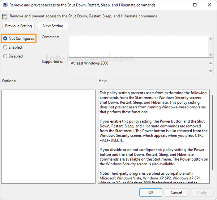Viewport: 217px width, 200px height.
Task: Choose the Enabled radio option
Action: click(x=5, y=47)
